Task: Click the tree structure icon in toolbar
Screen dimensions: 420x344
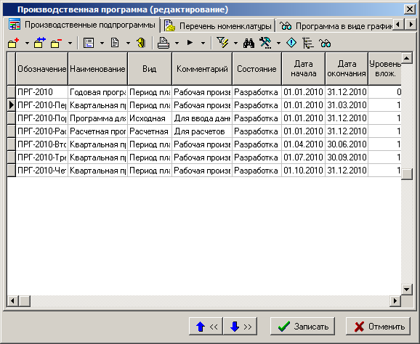Action: point(308,43)
